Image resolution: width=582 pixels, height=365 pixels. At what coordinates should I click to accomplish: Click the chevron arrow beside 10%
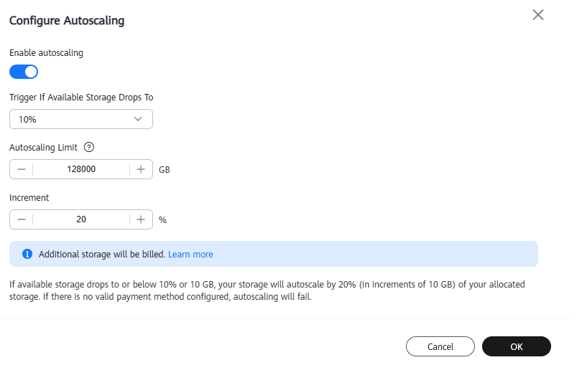tap(138, 119)
